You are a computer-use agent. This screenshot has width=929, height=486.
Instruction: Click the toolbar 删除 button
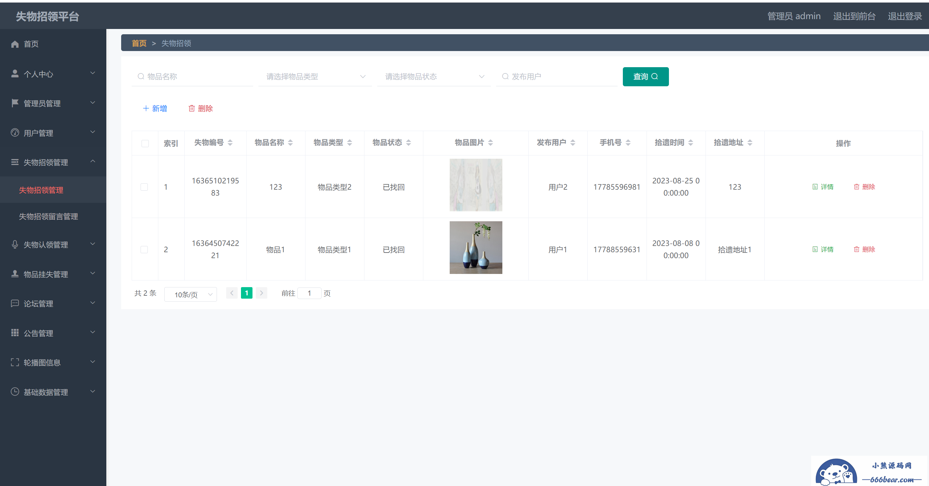pos(201,108)
